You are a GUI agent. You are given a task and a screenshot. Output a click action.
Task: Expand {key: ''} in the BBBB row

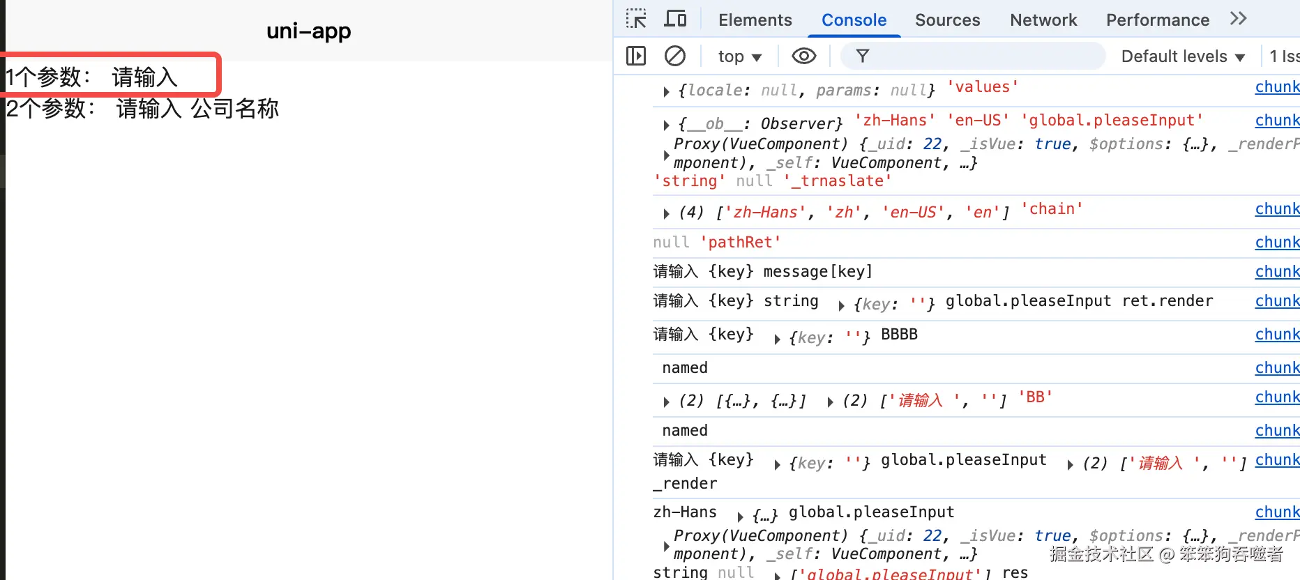coord(777,339)
